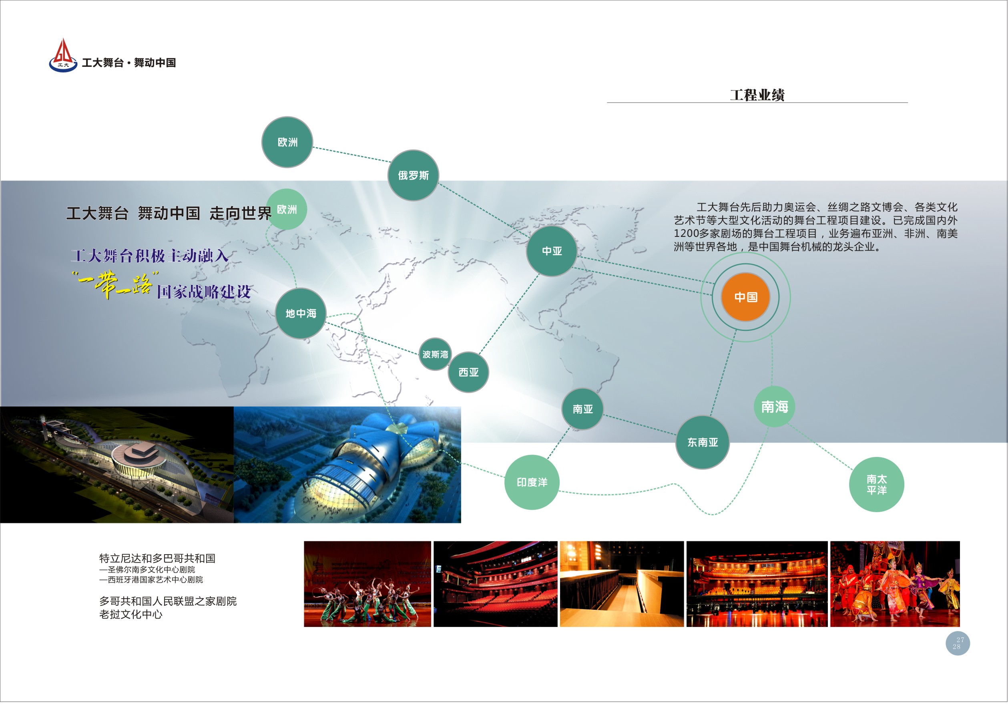Image resolution: width=1008 pixels, height=705 pixels.
Task: Click the 印度洋 circle node
Action: coord(532,482)
